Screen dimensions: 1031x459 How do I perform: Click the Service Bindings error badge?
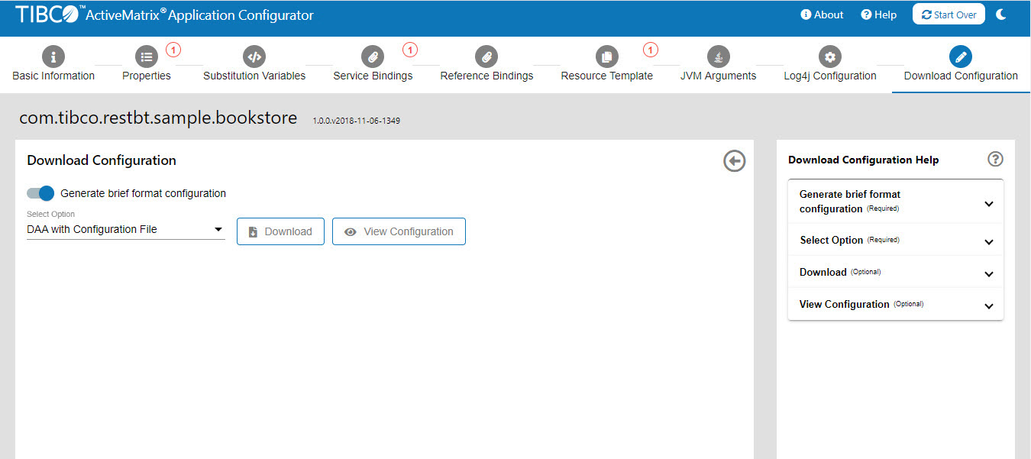point(410,50)
